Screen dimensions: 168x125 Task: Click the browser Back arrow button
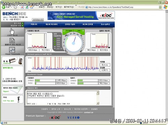[x=4, y=7]
